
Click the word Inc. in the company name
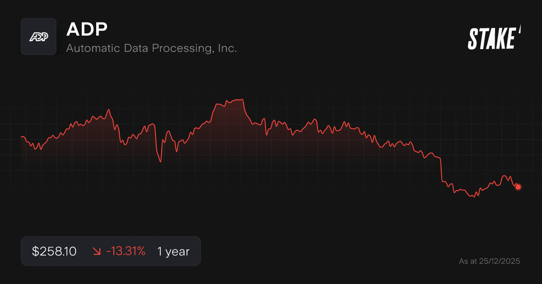coord(227,48)
